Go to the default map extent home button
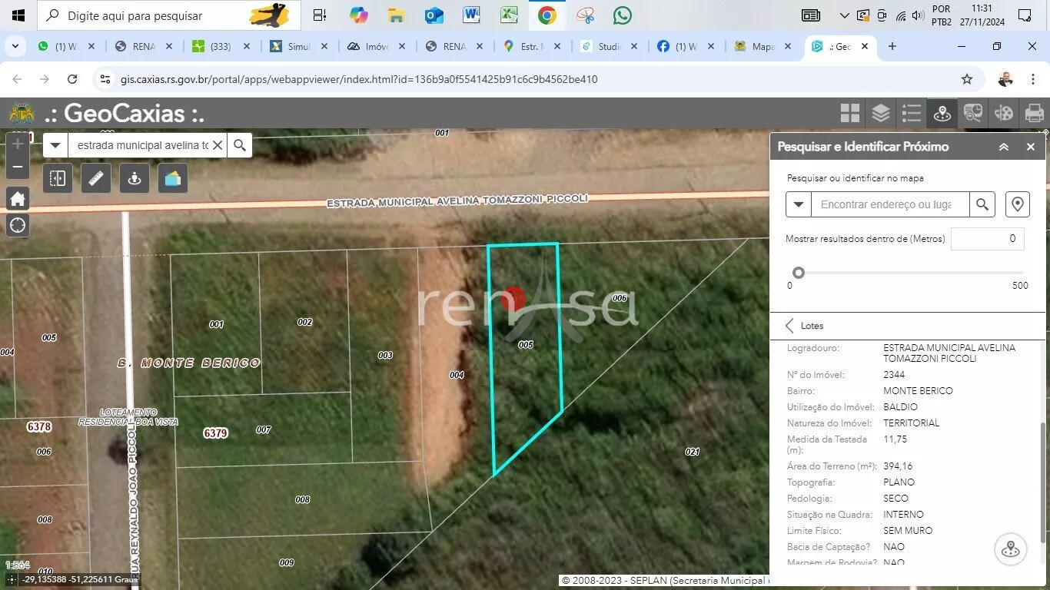The image size is (1050, 590). coord(18,199)
